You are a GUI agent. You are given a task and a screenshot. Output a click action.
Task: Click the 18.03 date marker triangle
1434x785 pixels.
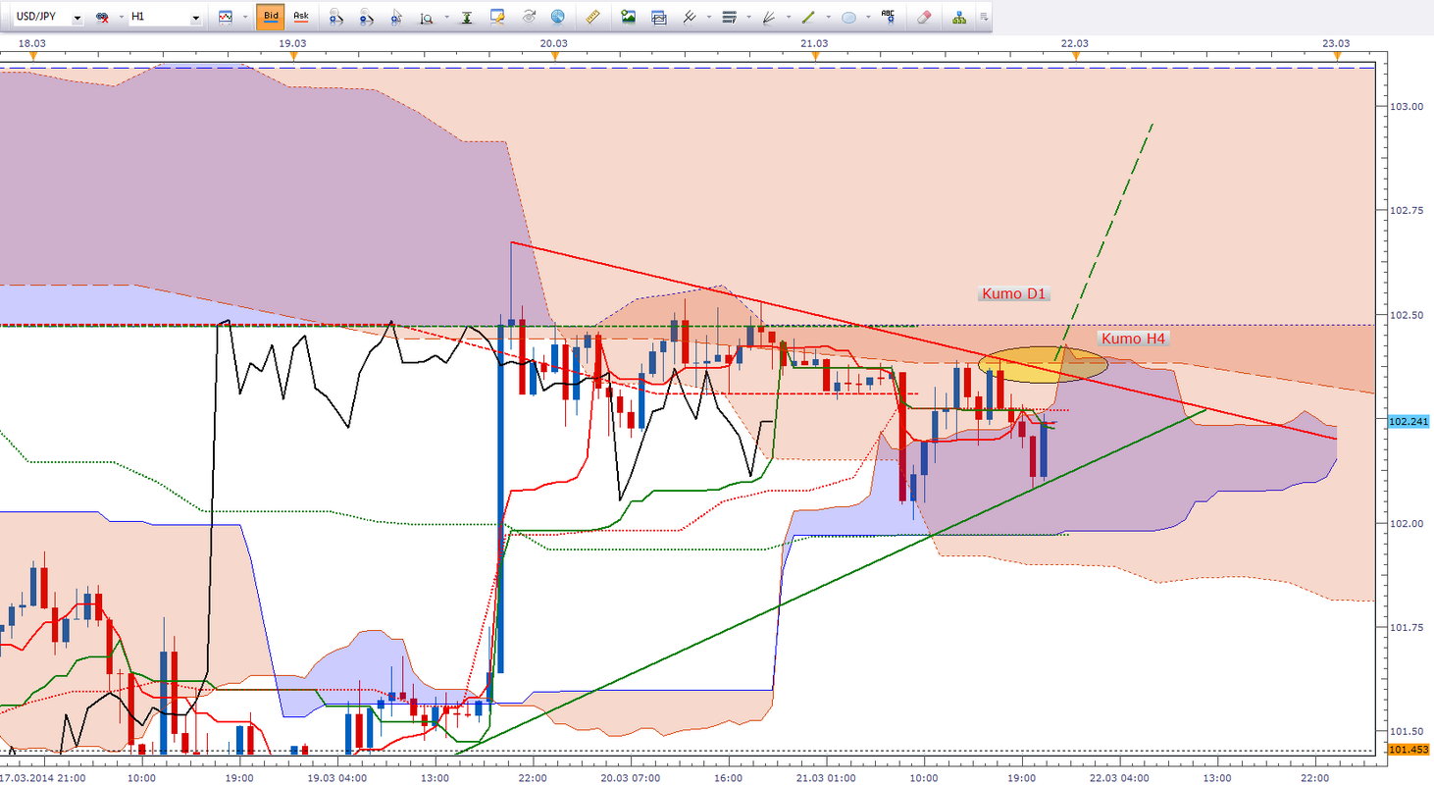(x=32, y=56)
